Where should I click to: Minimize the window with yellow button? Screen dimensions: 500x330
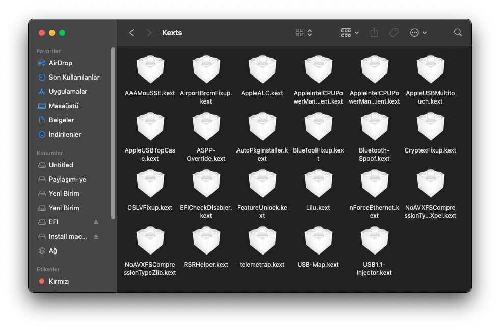pyautogui.click(x=52, y=33)
